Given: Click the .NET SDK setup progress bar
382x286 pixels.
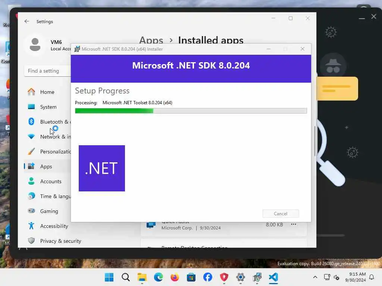Looking at the screenshot, I should (191, 111).
